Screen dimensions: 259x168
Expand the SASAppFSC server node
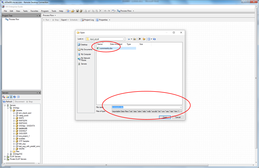click(8, 154)
